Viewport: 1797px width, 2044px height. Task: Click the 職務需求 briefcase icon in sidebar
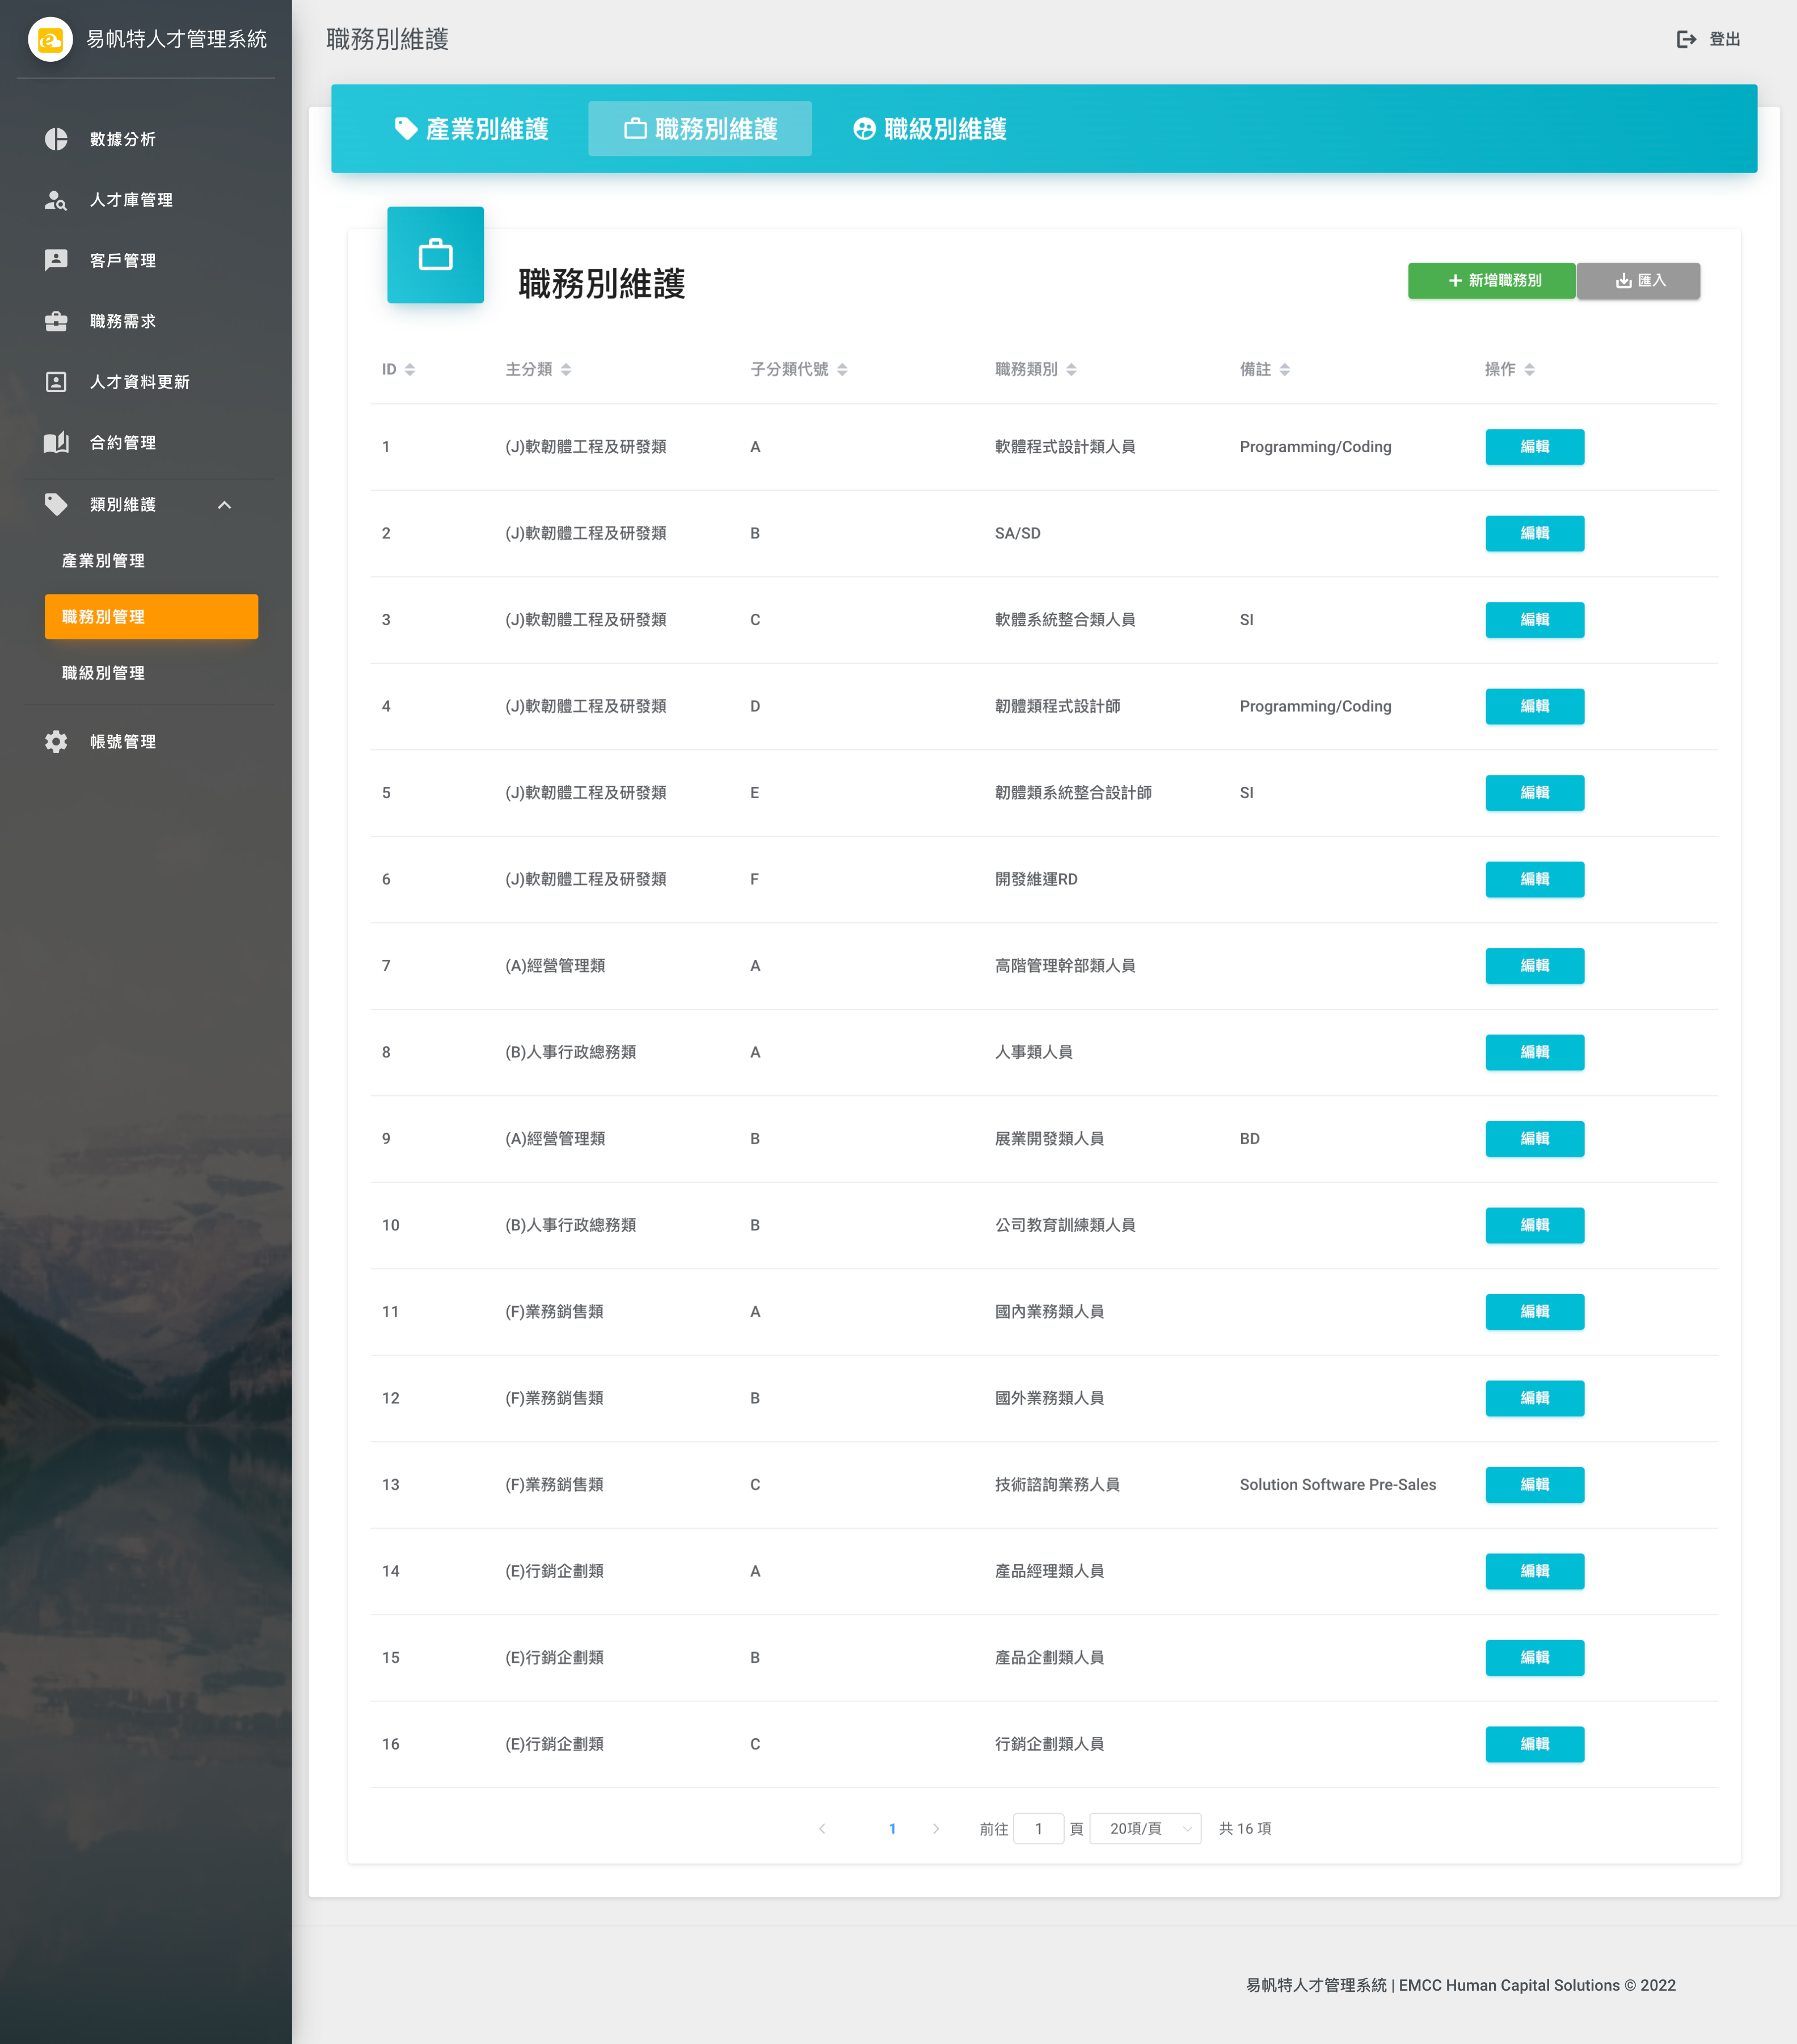(56, 321)
